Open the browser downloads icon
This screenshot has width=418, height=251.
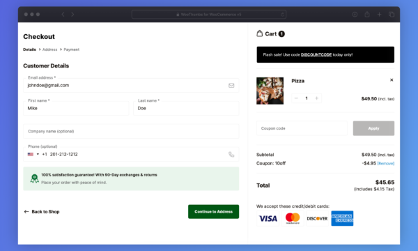[x=355, y=15]
